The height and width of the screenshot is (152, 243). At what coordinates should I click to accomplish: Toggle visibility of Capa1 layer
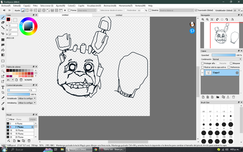pos(202,73)
